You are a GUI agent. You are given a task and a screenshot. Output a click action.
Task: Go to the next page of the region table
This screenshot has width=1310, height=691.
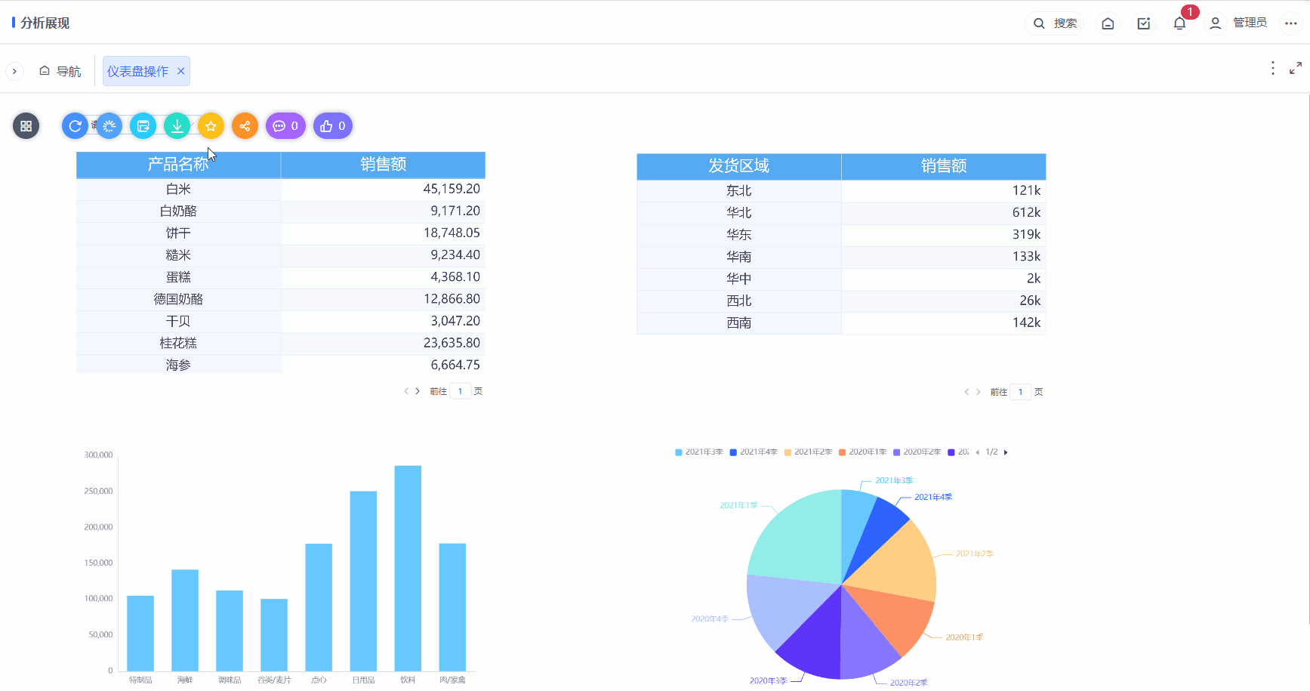coord(978,392)
